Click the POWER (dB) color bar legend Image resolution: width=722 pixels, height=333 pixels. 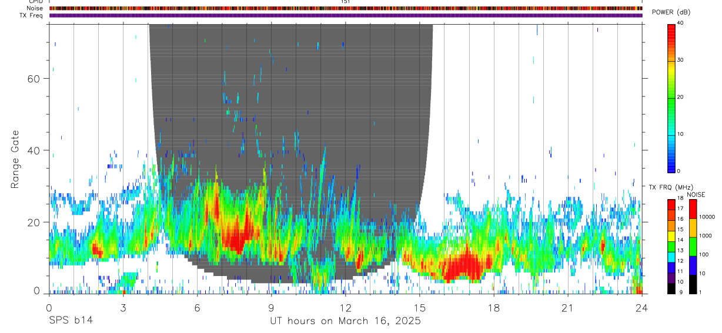pyautogui.click(x=671, y=97)
